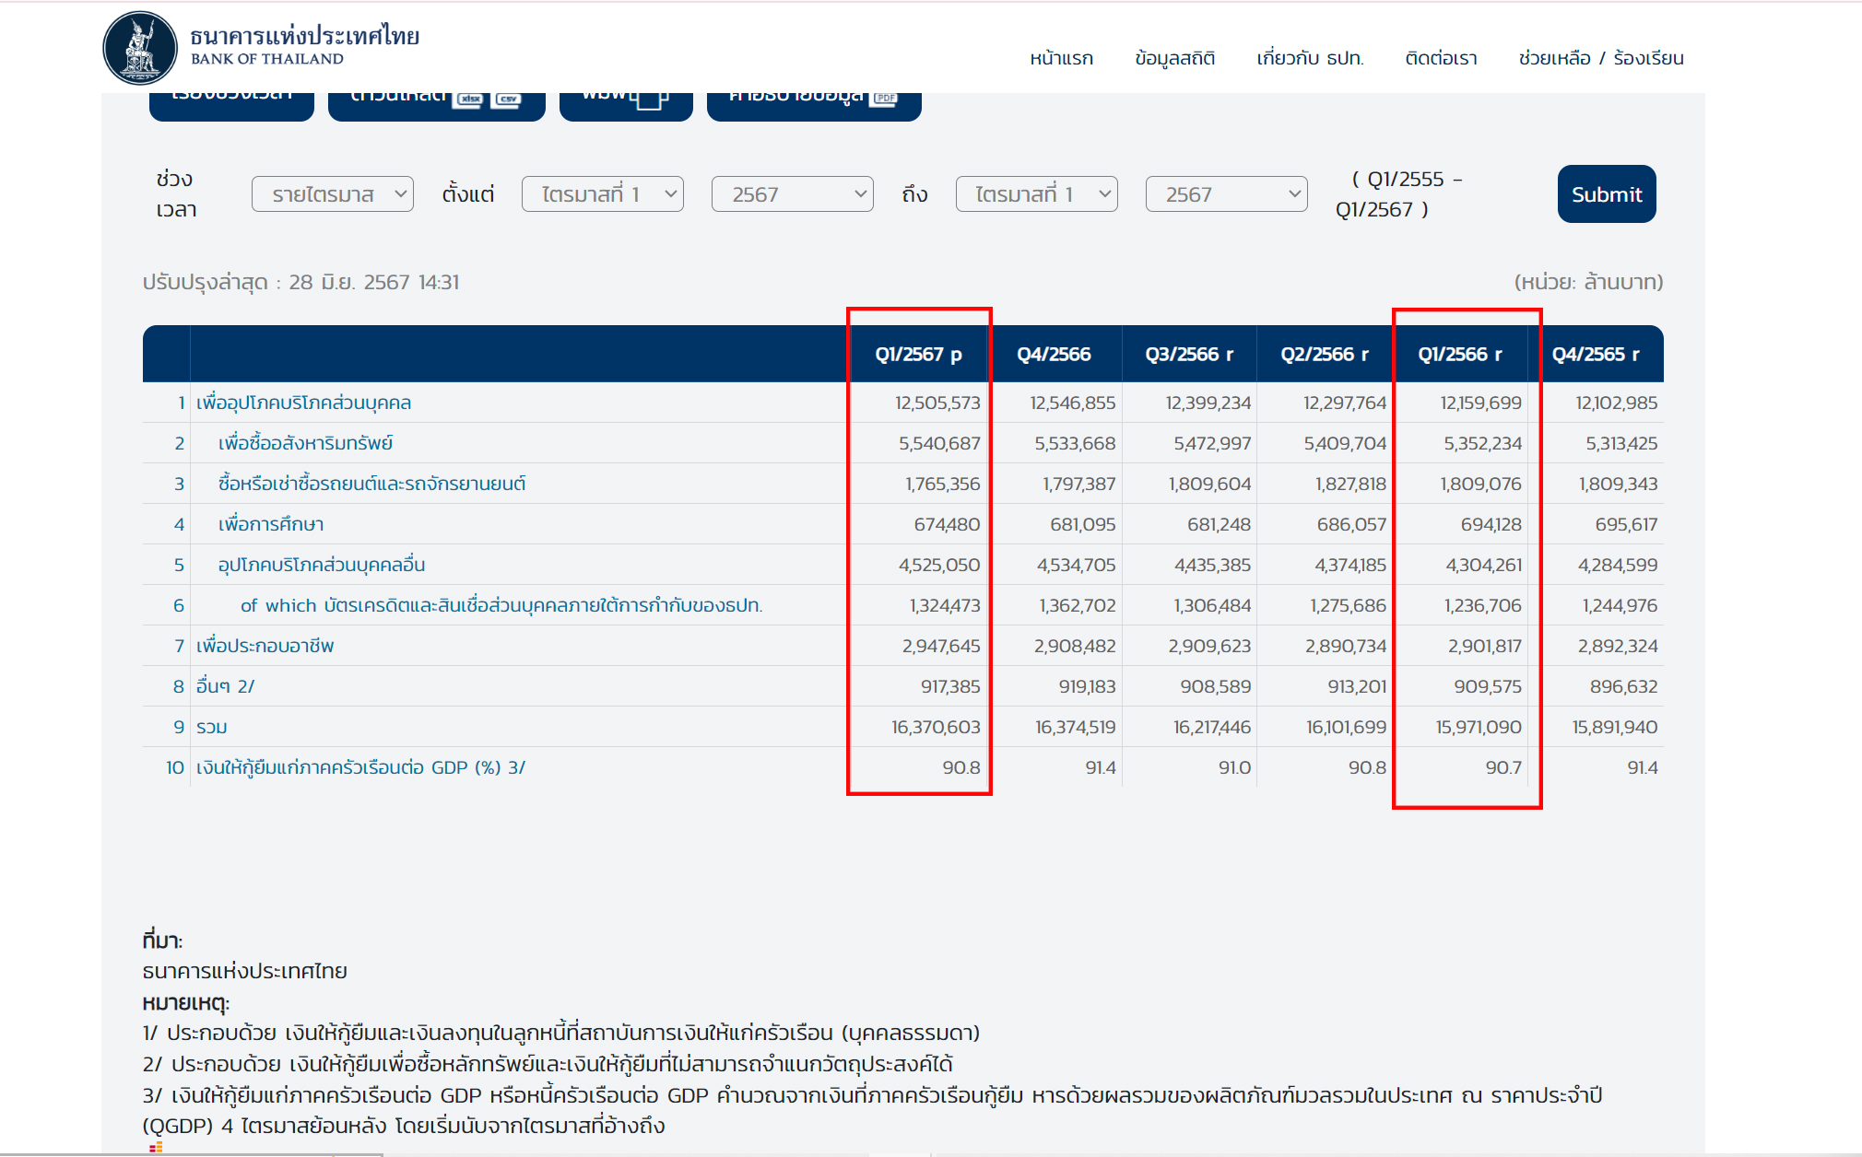Viewport: 1862px width, 1157px height.
Task: Expand the start year 2567 dropdown
Action: tap(792, 194)
